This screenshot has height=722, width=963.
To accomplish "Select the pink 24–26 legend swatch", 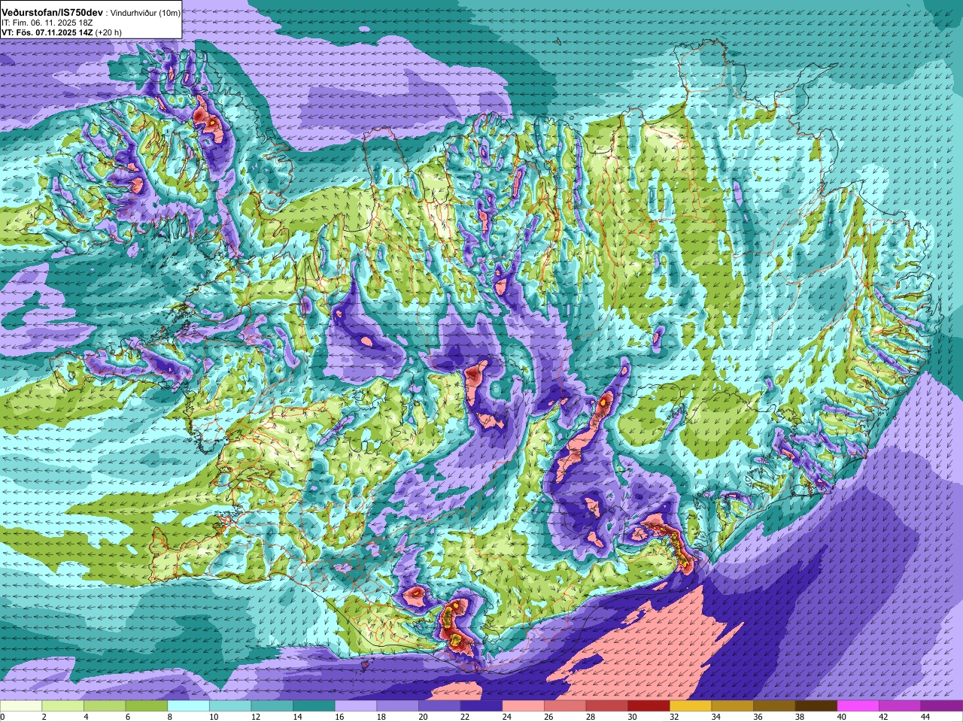I will [x=524, y=706].
